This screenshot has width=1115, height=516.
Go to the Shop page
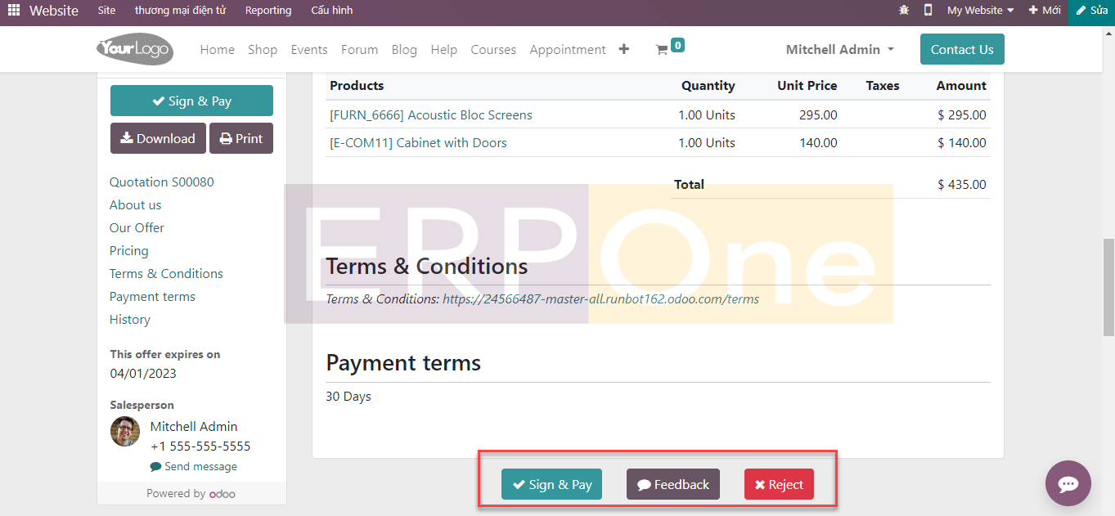pos(263,50)
